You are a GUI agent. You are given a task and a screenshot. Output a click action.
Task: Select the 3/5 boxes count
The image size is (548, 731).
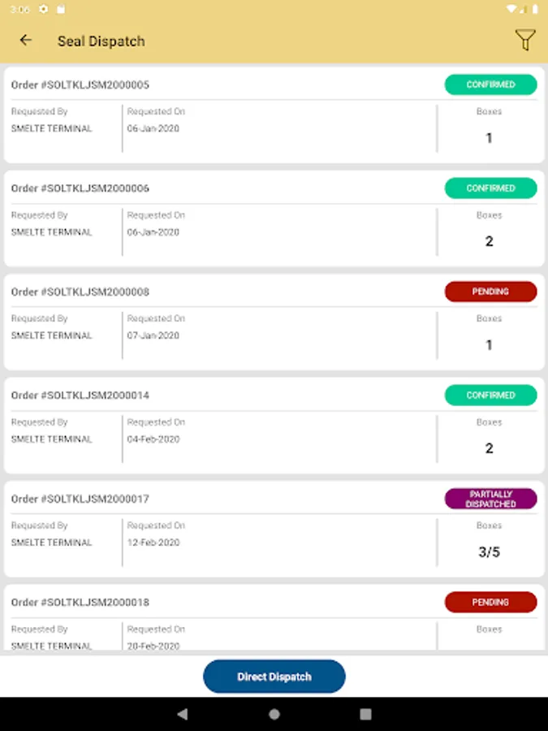[x=489, y=552]
